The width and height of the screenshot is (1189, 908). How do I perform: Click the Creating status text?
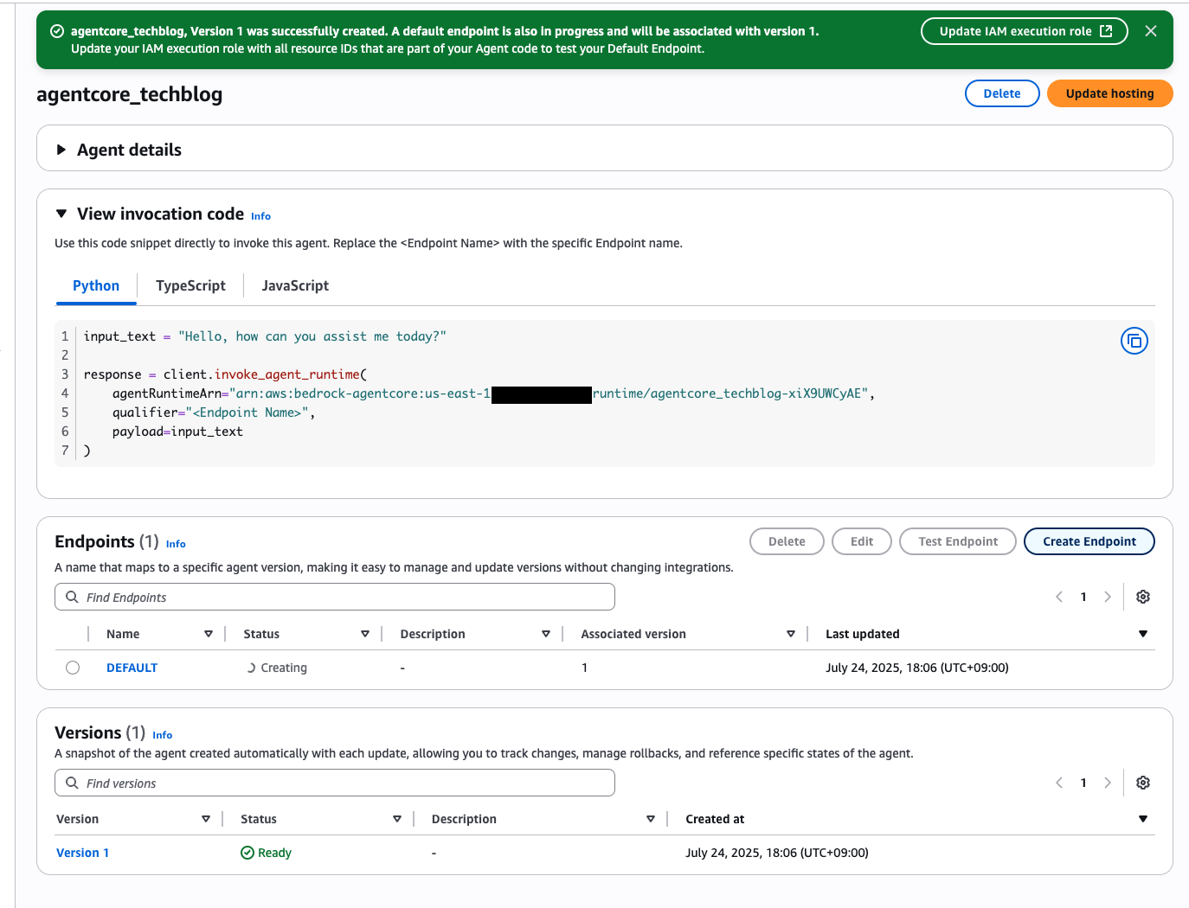pos(284,668)
